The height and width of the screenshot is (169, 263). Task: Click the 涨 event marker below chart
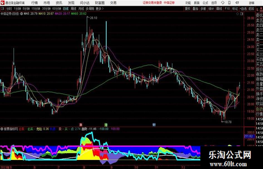[x=81, y=125]
